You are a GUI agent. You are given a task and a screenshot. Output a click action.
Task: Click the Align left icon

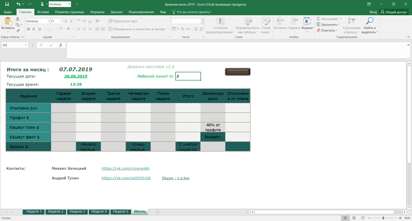tap(78, 29)
